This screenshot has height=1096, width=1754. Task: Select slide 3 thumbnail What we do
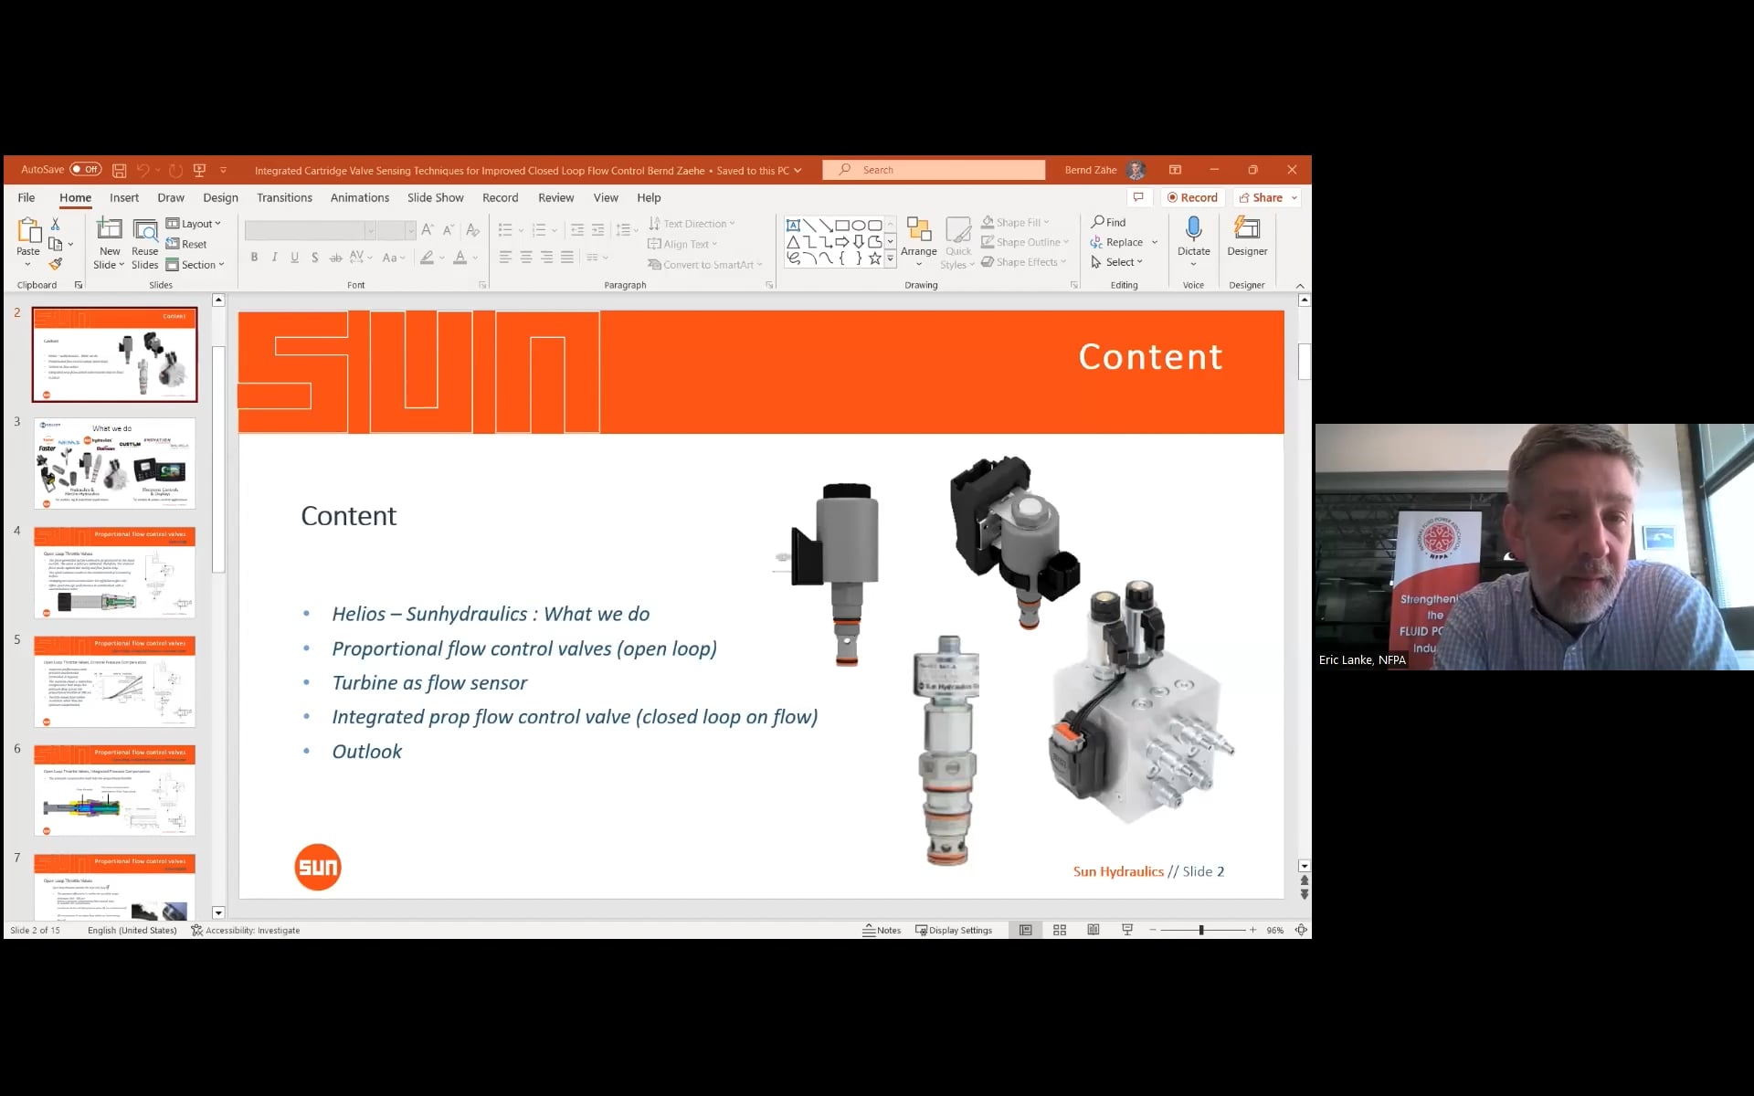tap(114, 463)
